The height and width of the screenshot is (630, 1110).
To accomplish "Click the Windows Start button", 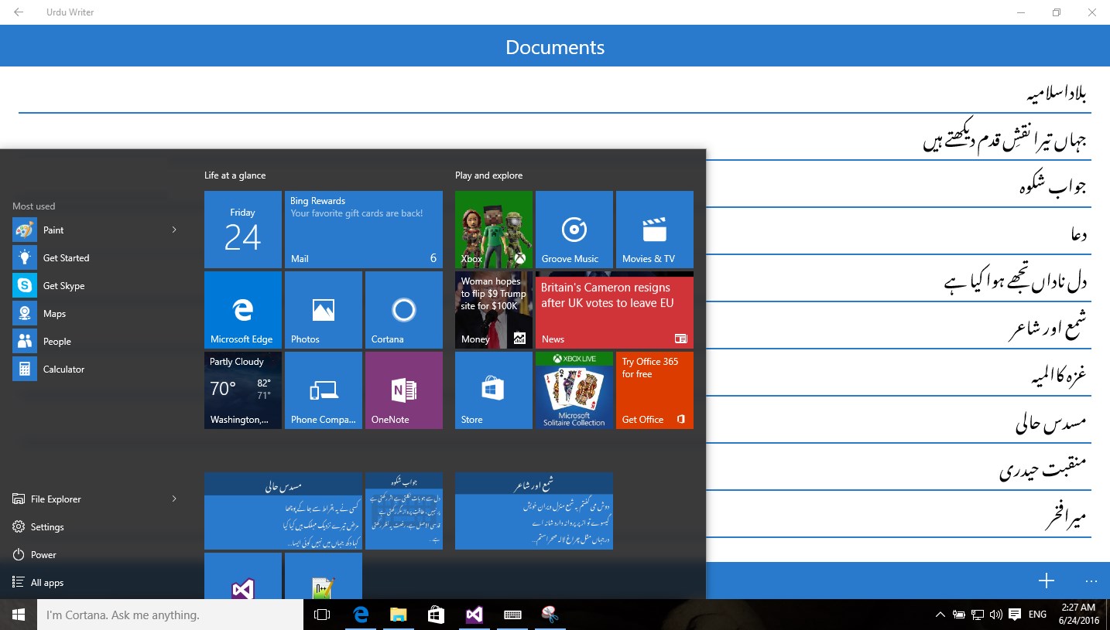I will (x=19, y=615).
